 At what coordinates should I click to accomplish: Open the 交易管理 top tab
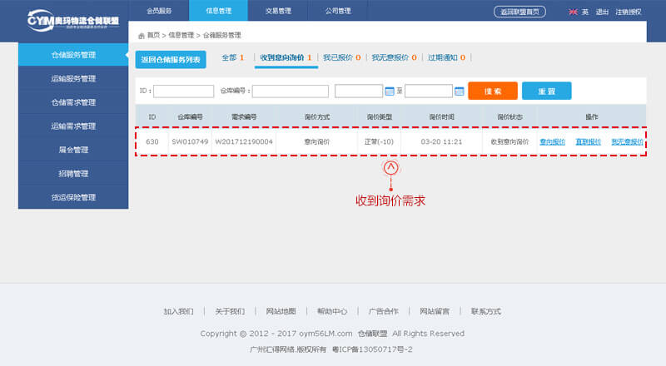tap(276, 11)
